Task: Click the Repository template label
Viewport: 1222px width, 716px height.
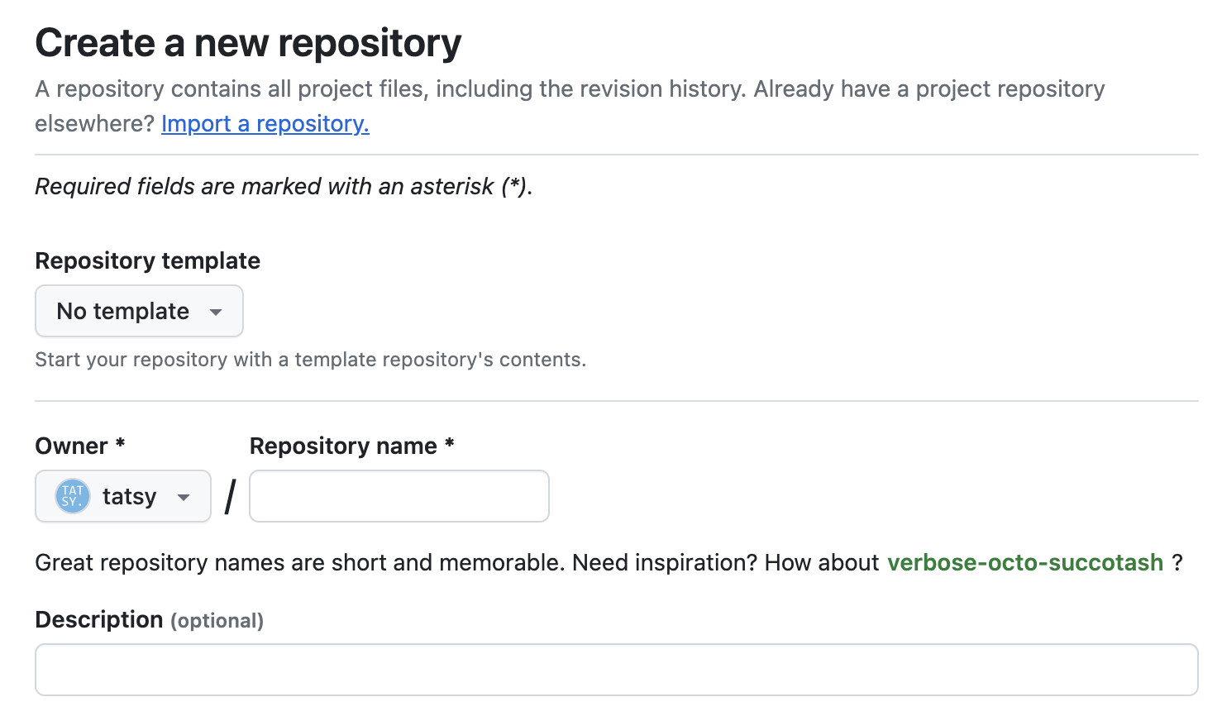Action: pyautogui.click(x=148, y=260)
